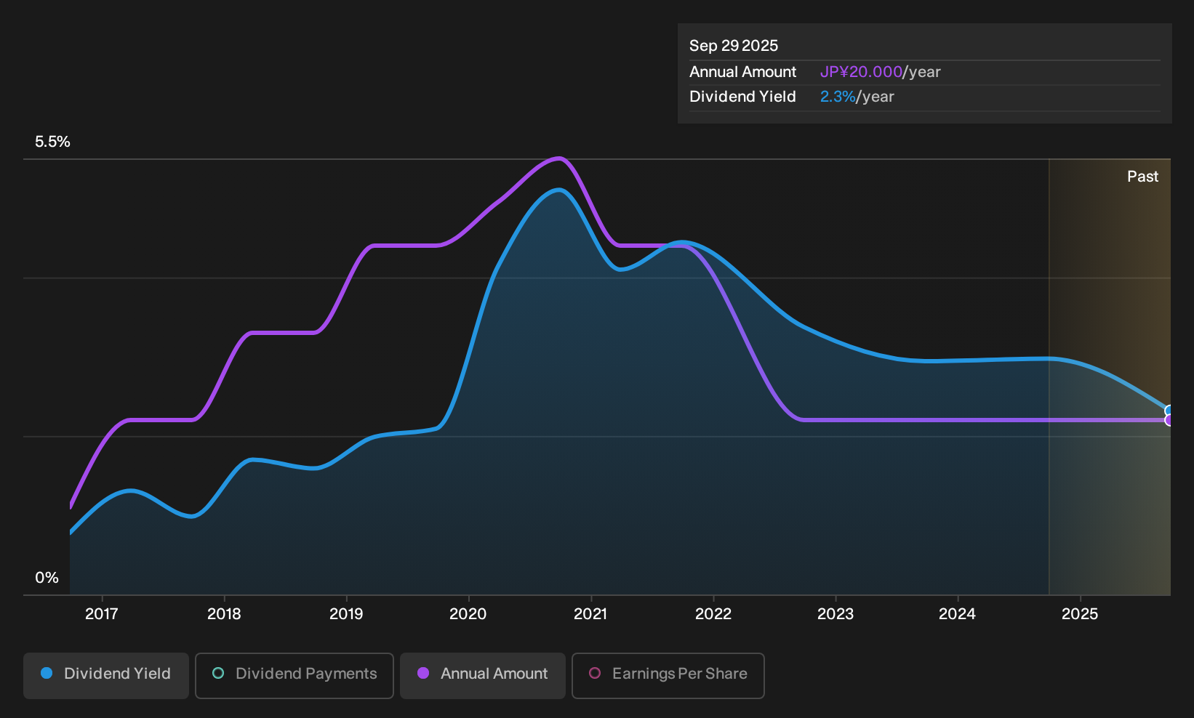1194x718 pixels.
Task: Click the purple Annual Amount legend dot
Action: coord(423,674)
